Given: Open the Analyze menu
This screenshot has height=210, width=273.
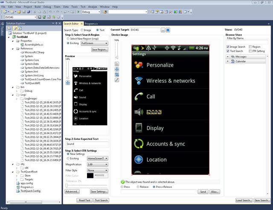Looking at the screenshot, I should click(93, 7).
